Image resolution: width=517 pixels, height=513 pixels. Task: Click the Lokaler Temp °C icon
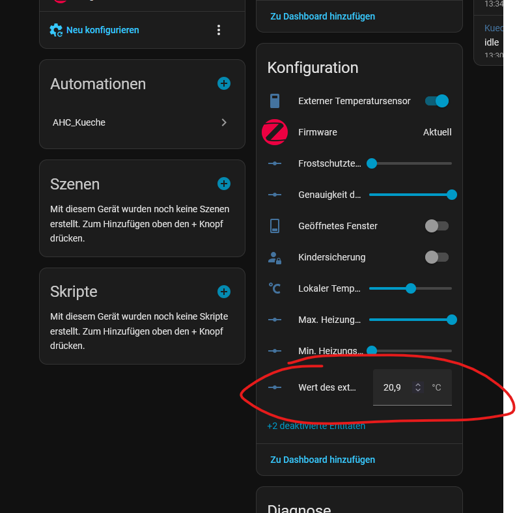pos(275,288)
